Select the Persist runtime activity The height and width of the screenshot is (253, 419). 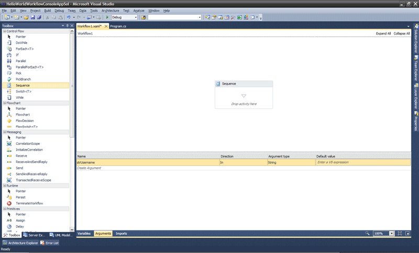pos(20,197)
